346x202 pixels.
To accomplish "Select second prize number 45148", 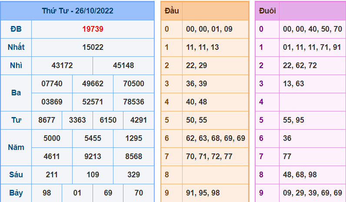I will coord(123,65).
